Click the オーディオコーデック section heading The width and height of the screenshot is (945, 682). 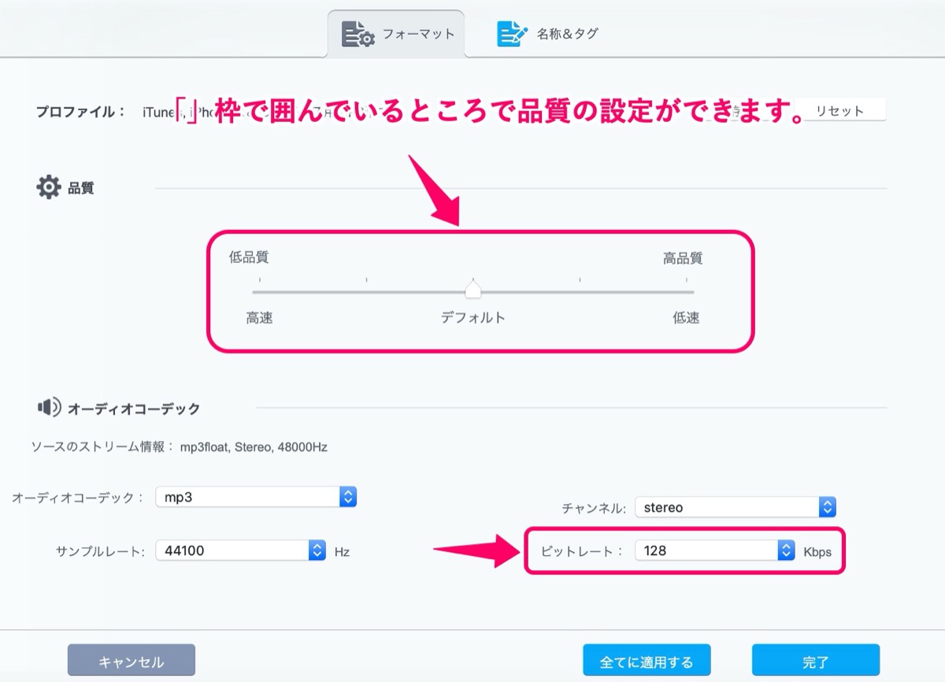[134, 409]
